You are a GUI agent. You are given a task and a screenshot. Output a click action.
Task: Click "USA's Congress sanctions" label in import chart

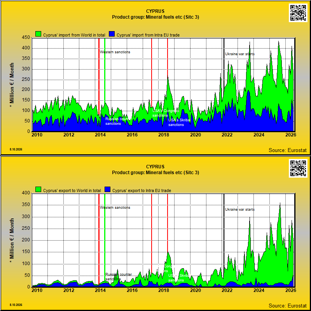pos(166,113)
